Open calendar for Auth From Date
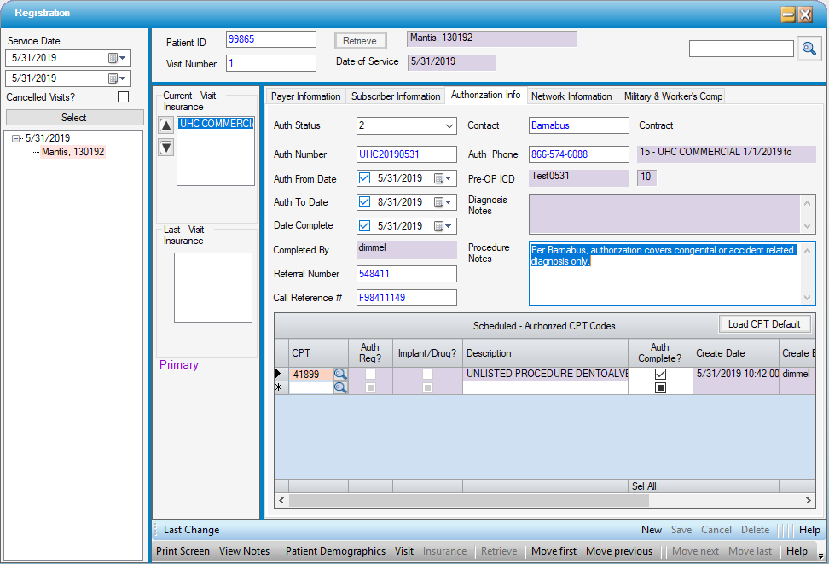This screenshot has height=564, width=829. tap(443, 179)
